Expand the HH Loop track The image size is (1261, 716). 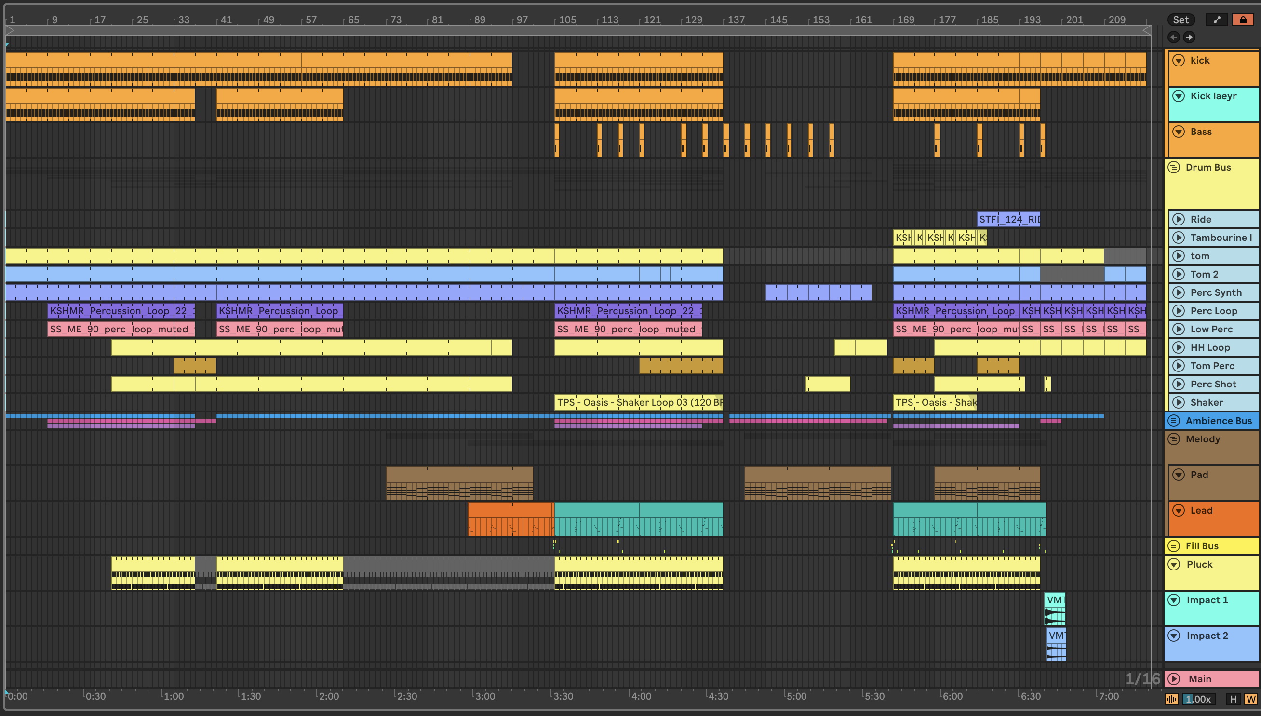coord(1179,347)
